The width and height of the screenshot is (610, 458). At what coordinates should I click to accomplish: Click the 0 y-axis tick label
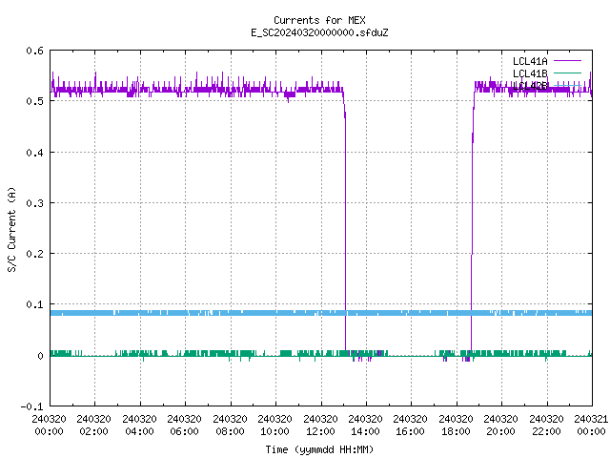click(40, 356)
